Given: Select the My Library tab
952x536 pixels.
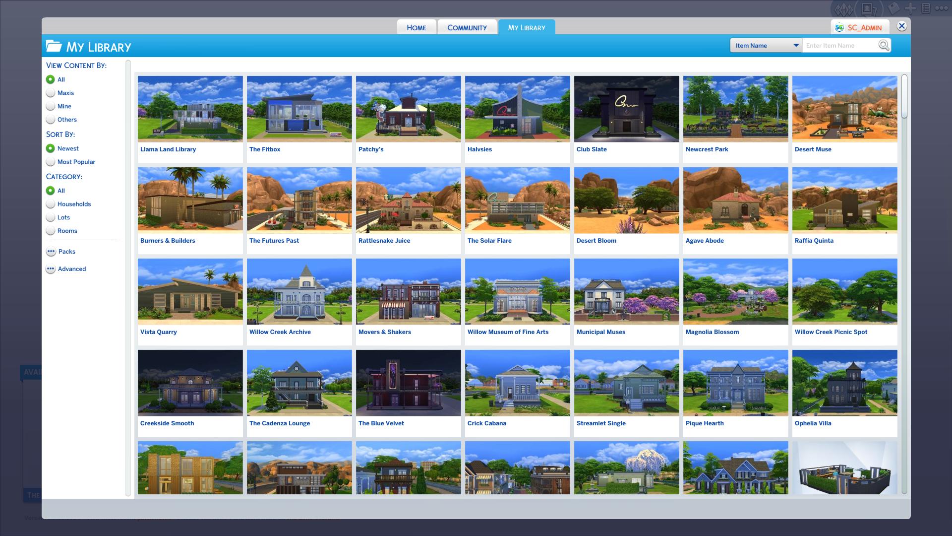Looking at the screenshot, I should tap(527, 27).
